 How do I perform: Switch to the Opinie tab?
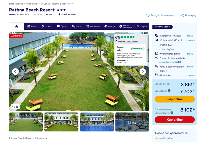click(x=62, y=26)
